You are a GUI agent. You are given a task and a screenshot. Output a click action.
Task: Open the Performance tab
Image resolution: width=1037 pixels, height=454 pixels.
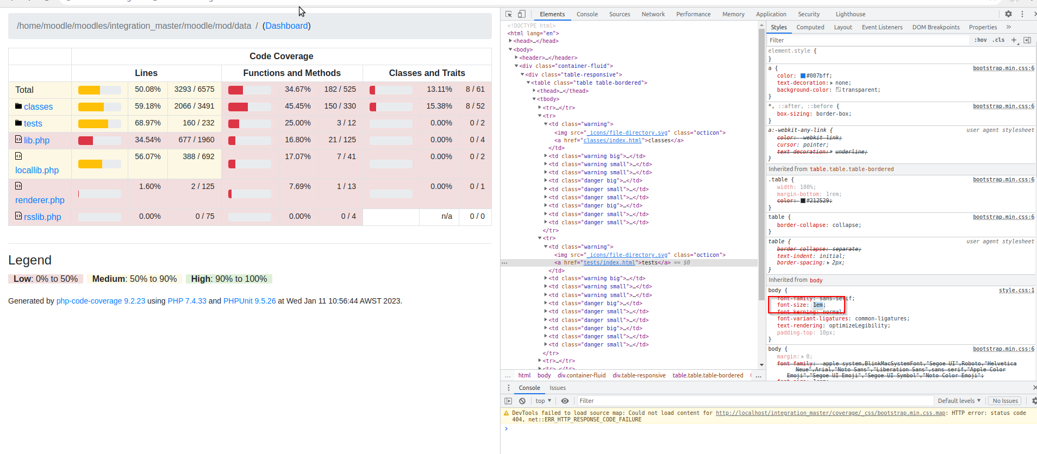point(694,14)
